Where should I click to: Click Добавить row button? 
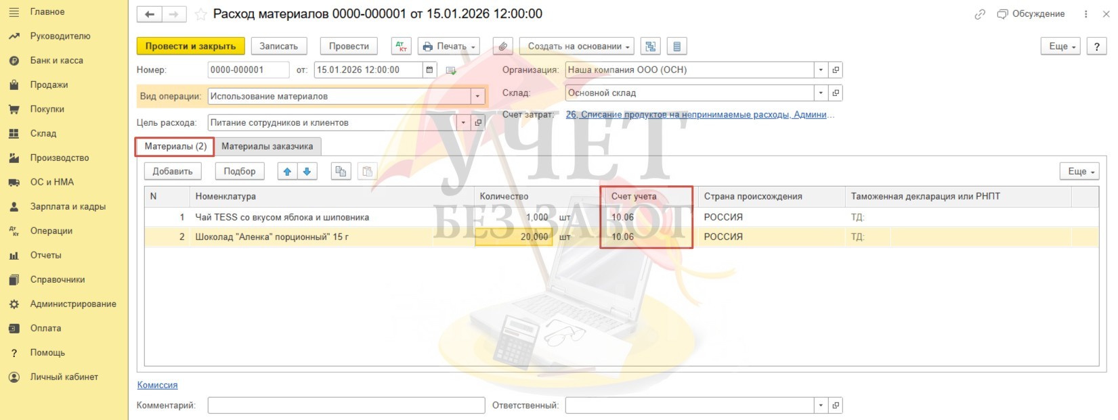tap(173, 171)
